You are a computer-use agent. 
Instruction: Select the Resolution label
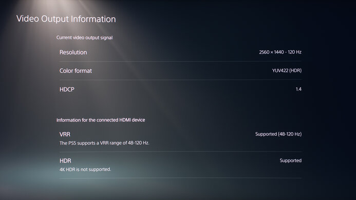pos(73,52)
